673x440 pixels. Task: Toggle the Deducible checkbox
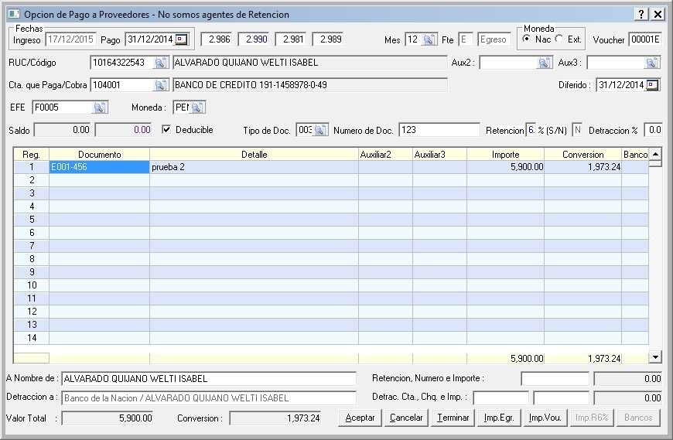166,129
